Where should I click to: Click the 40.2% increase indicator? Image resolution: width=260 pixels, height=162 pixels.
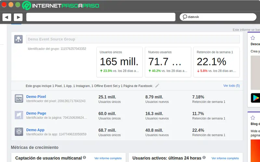(155, 71)
